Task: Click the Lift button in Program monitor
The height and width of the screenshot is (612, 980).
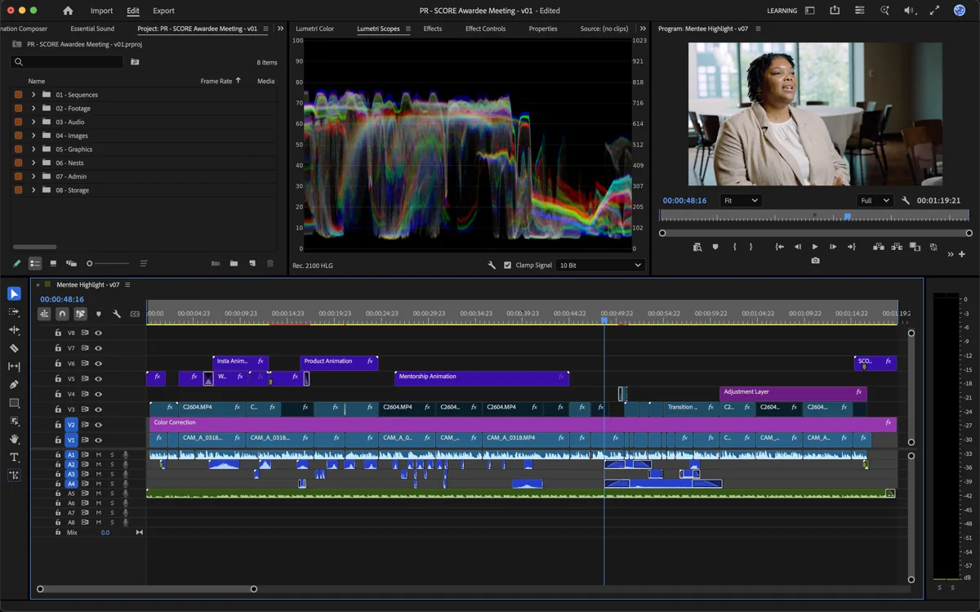Action: click(879, 247)
